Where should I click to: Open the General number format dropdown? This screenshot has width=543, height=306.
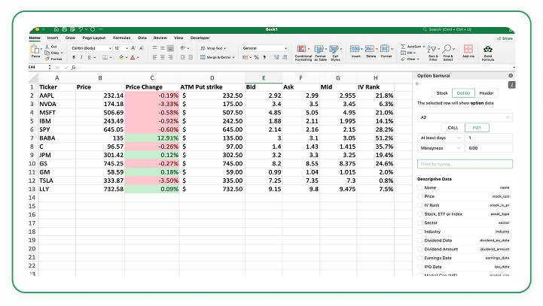tap(264, 48)
